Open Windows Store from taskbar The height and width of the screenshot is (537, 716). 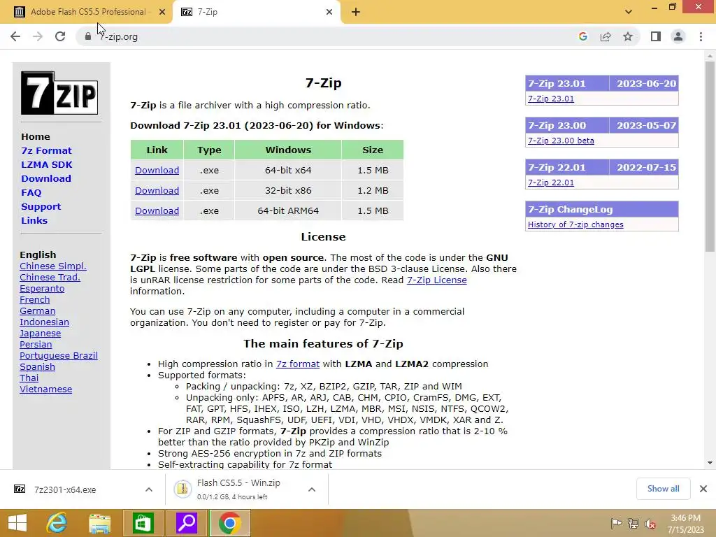coord(143,523)
